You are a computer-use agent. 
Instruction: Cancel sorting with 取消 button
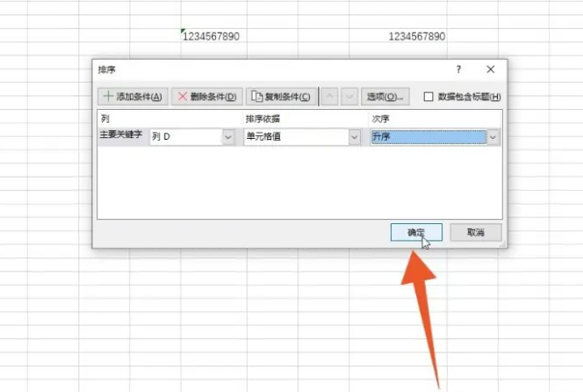(x=476, y=232)
